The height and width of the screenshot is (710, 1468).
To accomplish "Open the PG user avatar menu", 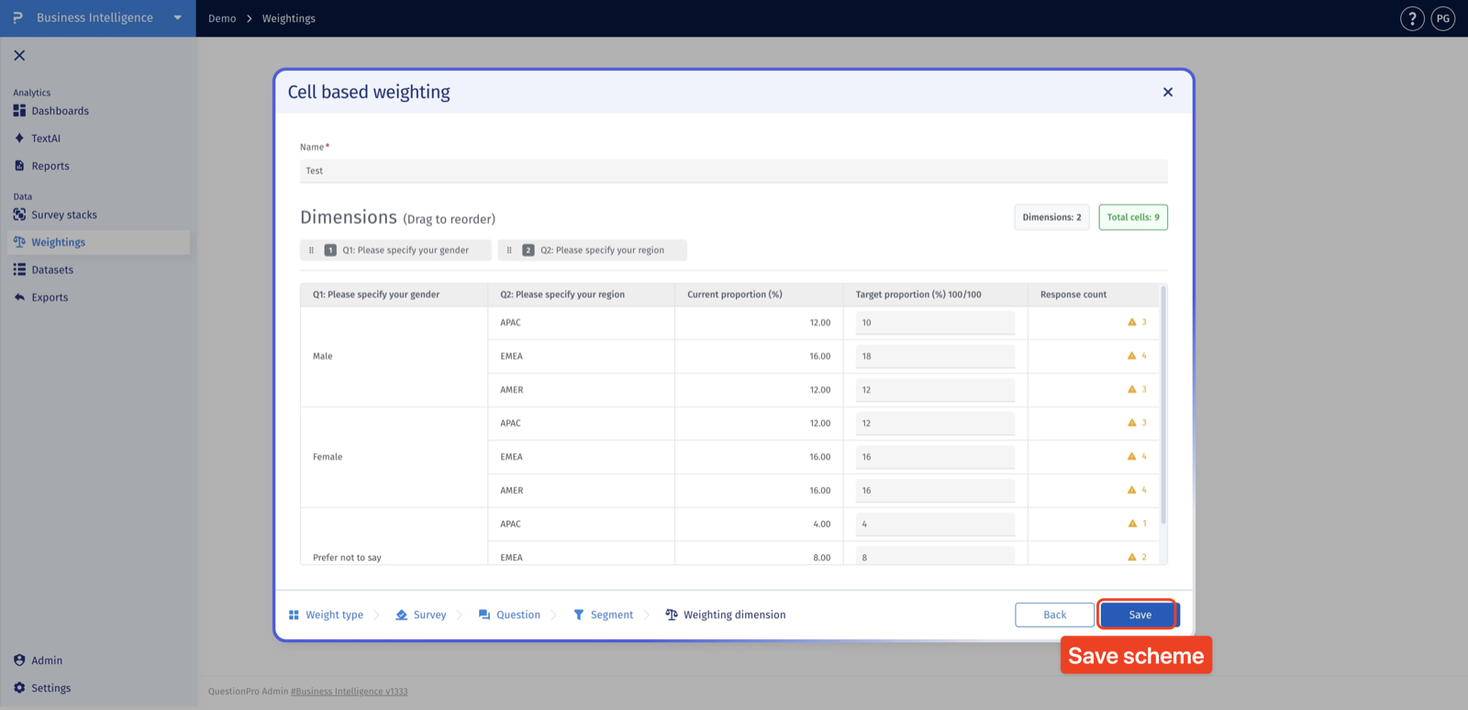I will click(x=1443, y=18).
